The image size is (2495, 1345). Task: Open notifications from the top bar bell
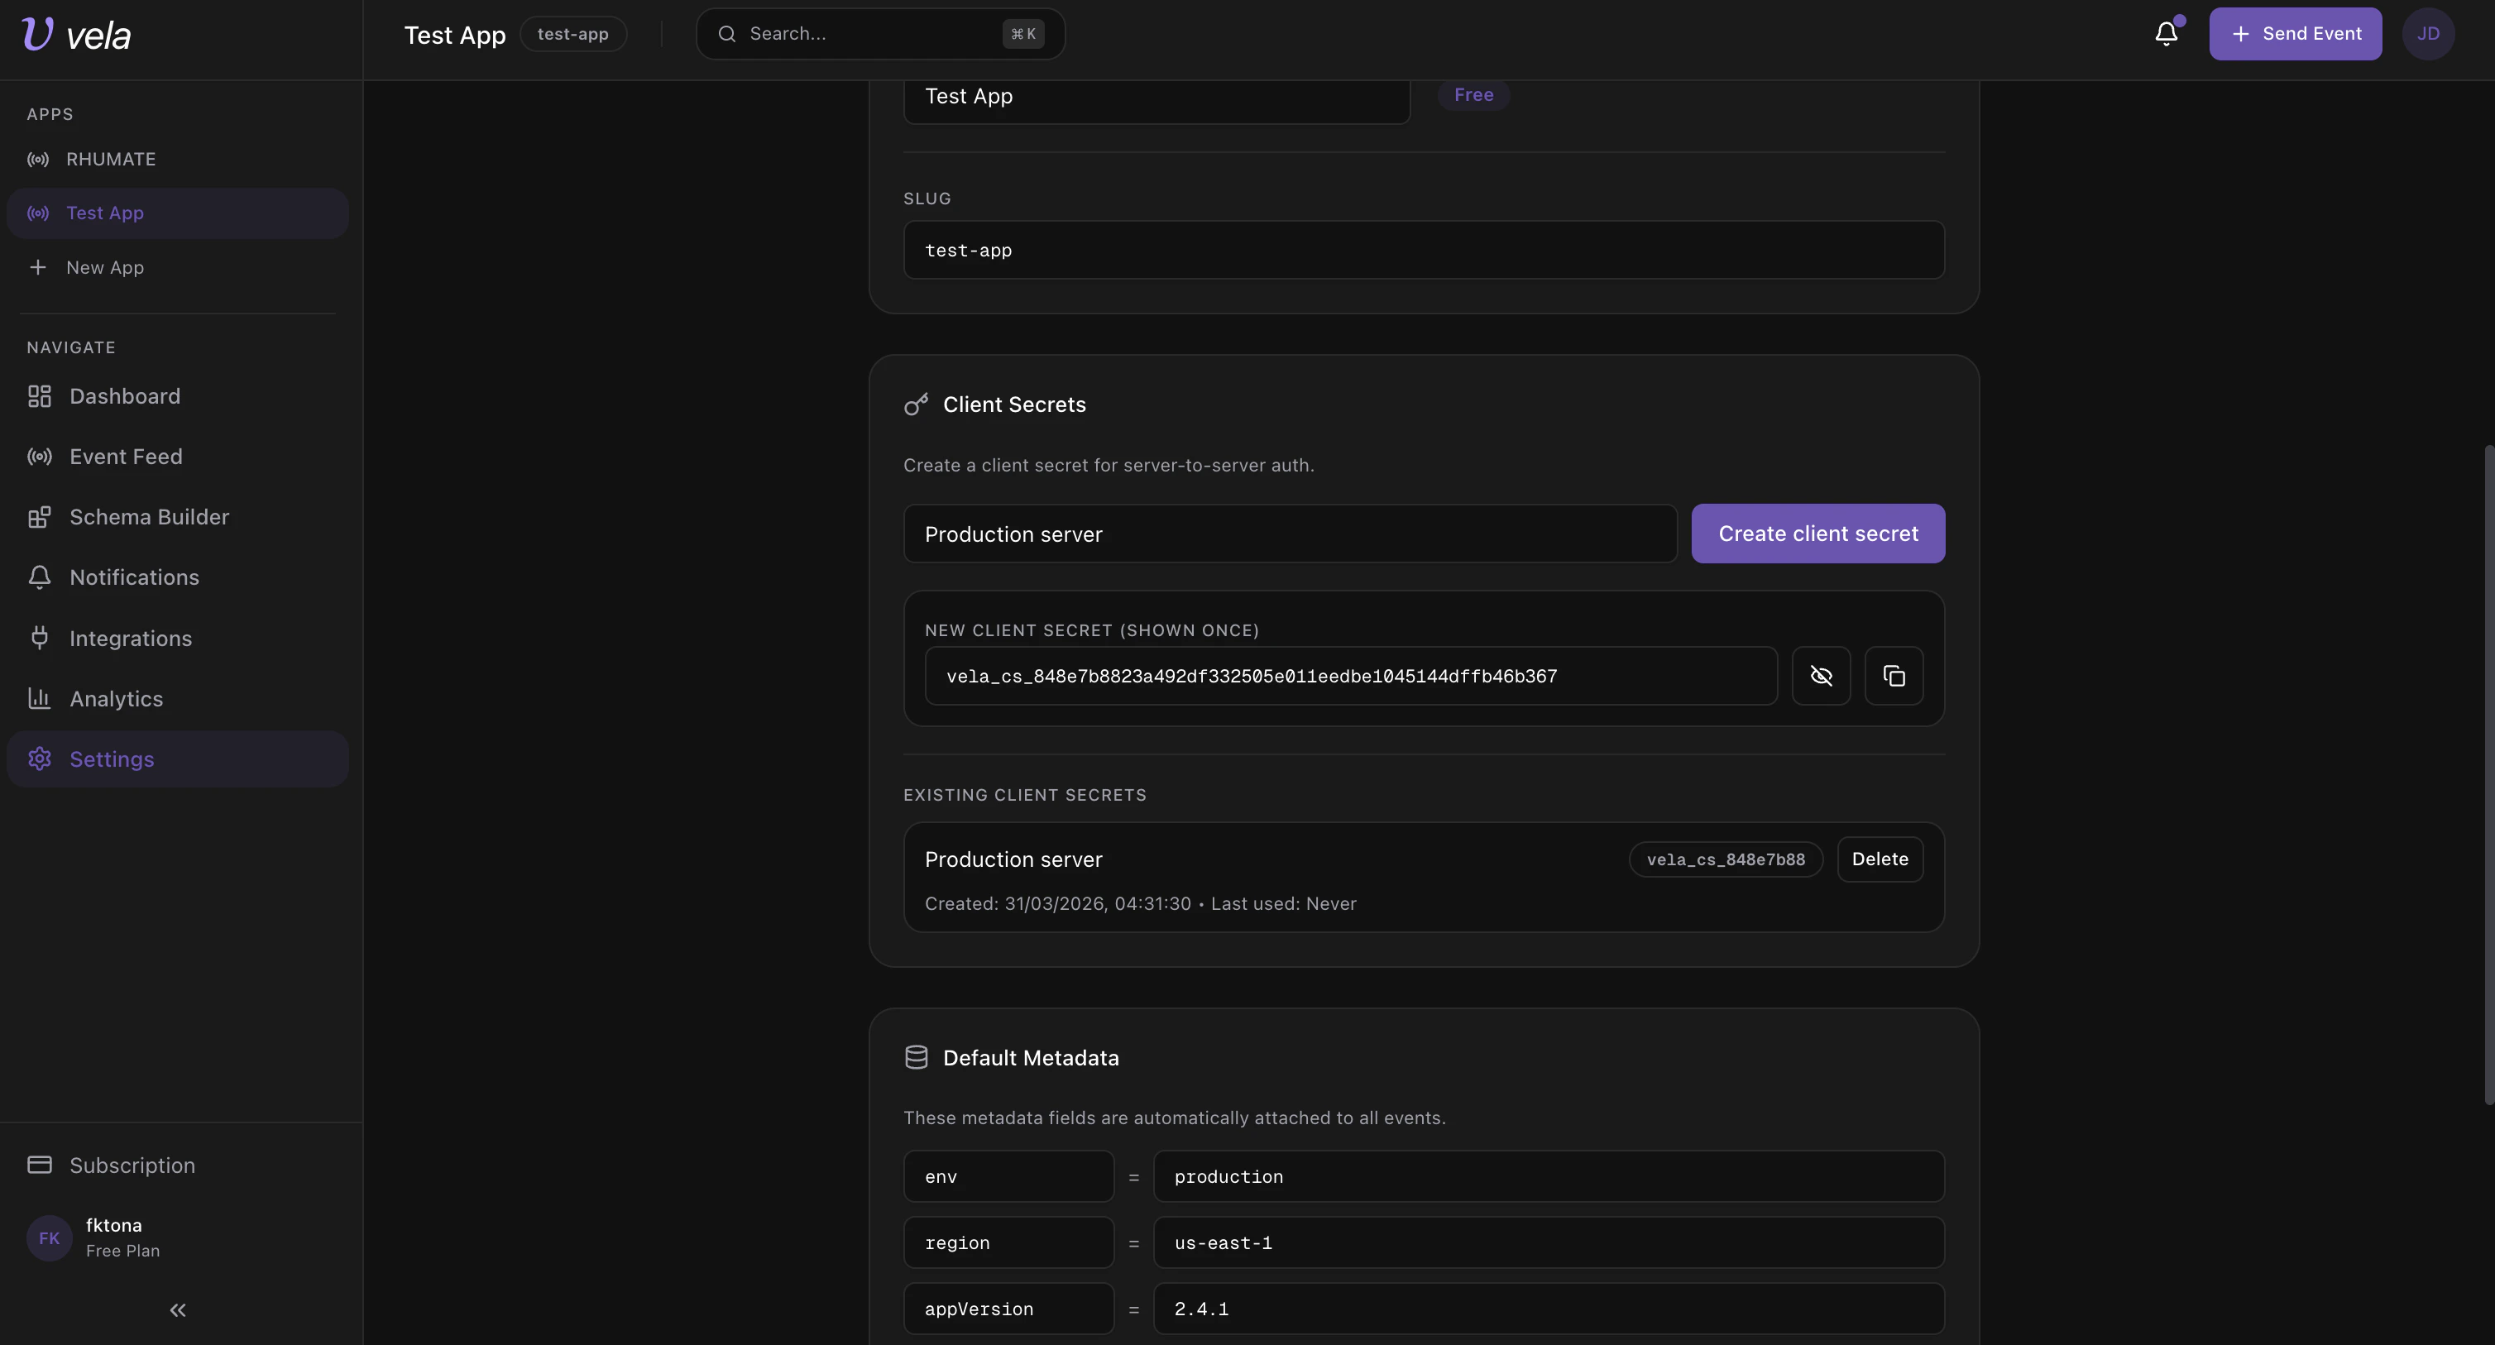(2166, 32)
